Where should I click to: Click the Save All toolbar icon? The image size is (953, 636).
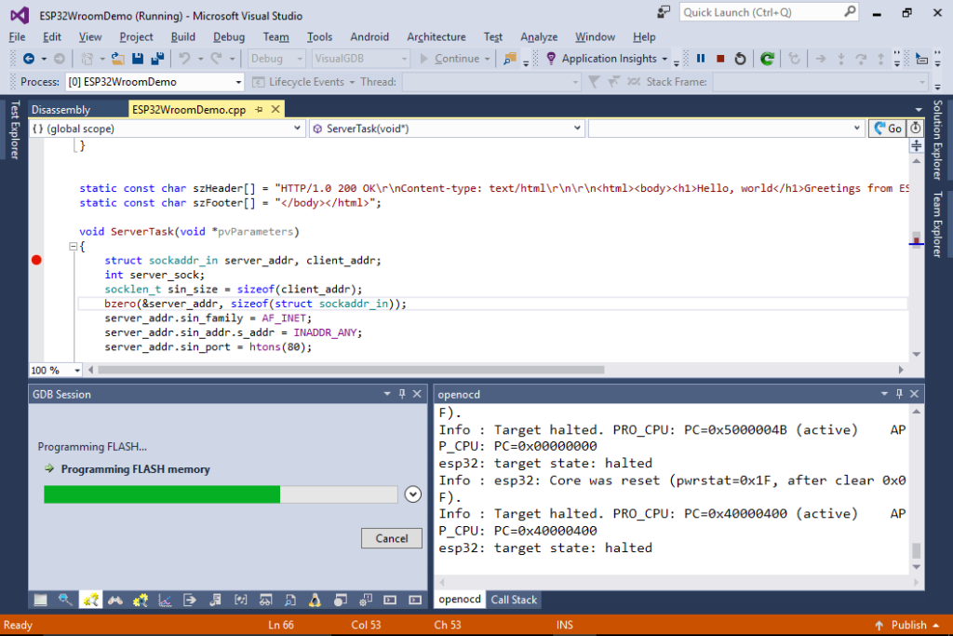pos(157,58)
